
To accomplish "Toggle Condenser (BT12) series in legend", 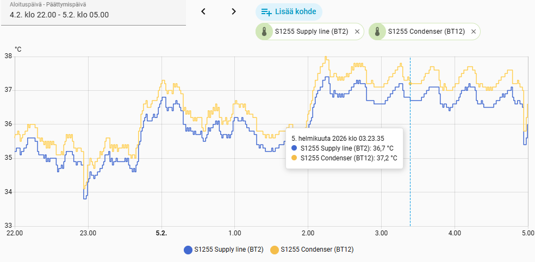I will click(x=317, y=250).
